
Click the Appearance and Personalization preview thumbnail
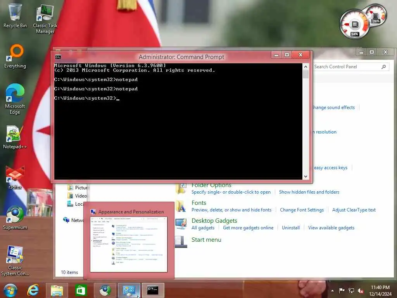(129, 244)
